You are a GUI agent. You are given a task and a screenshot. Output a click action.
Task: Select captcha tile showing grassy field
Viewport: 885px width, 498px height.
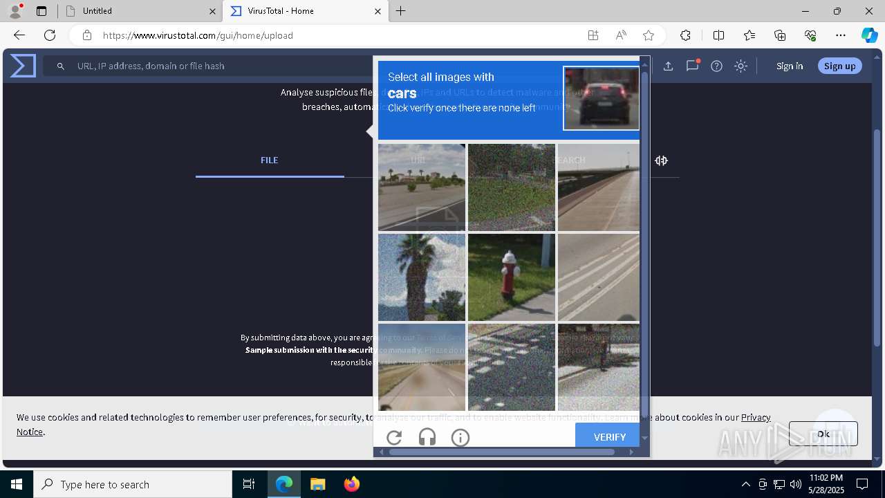(x=512, y=187)
